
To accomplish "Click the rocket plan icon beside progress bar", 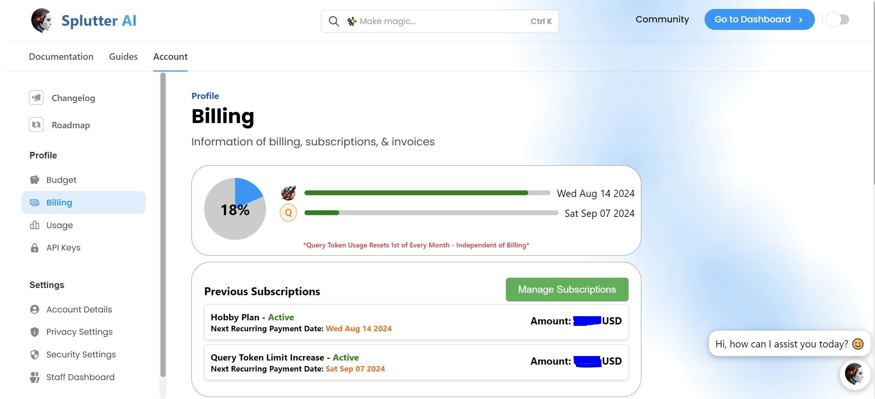I will coord(288,193).
